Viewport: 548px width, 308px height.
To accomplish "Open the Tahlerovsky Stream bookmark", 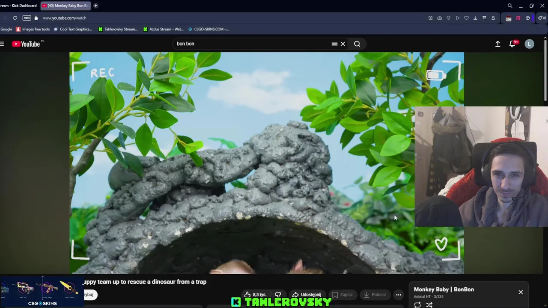I will coord(118,29).
